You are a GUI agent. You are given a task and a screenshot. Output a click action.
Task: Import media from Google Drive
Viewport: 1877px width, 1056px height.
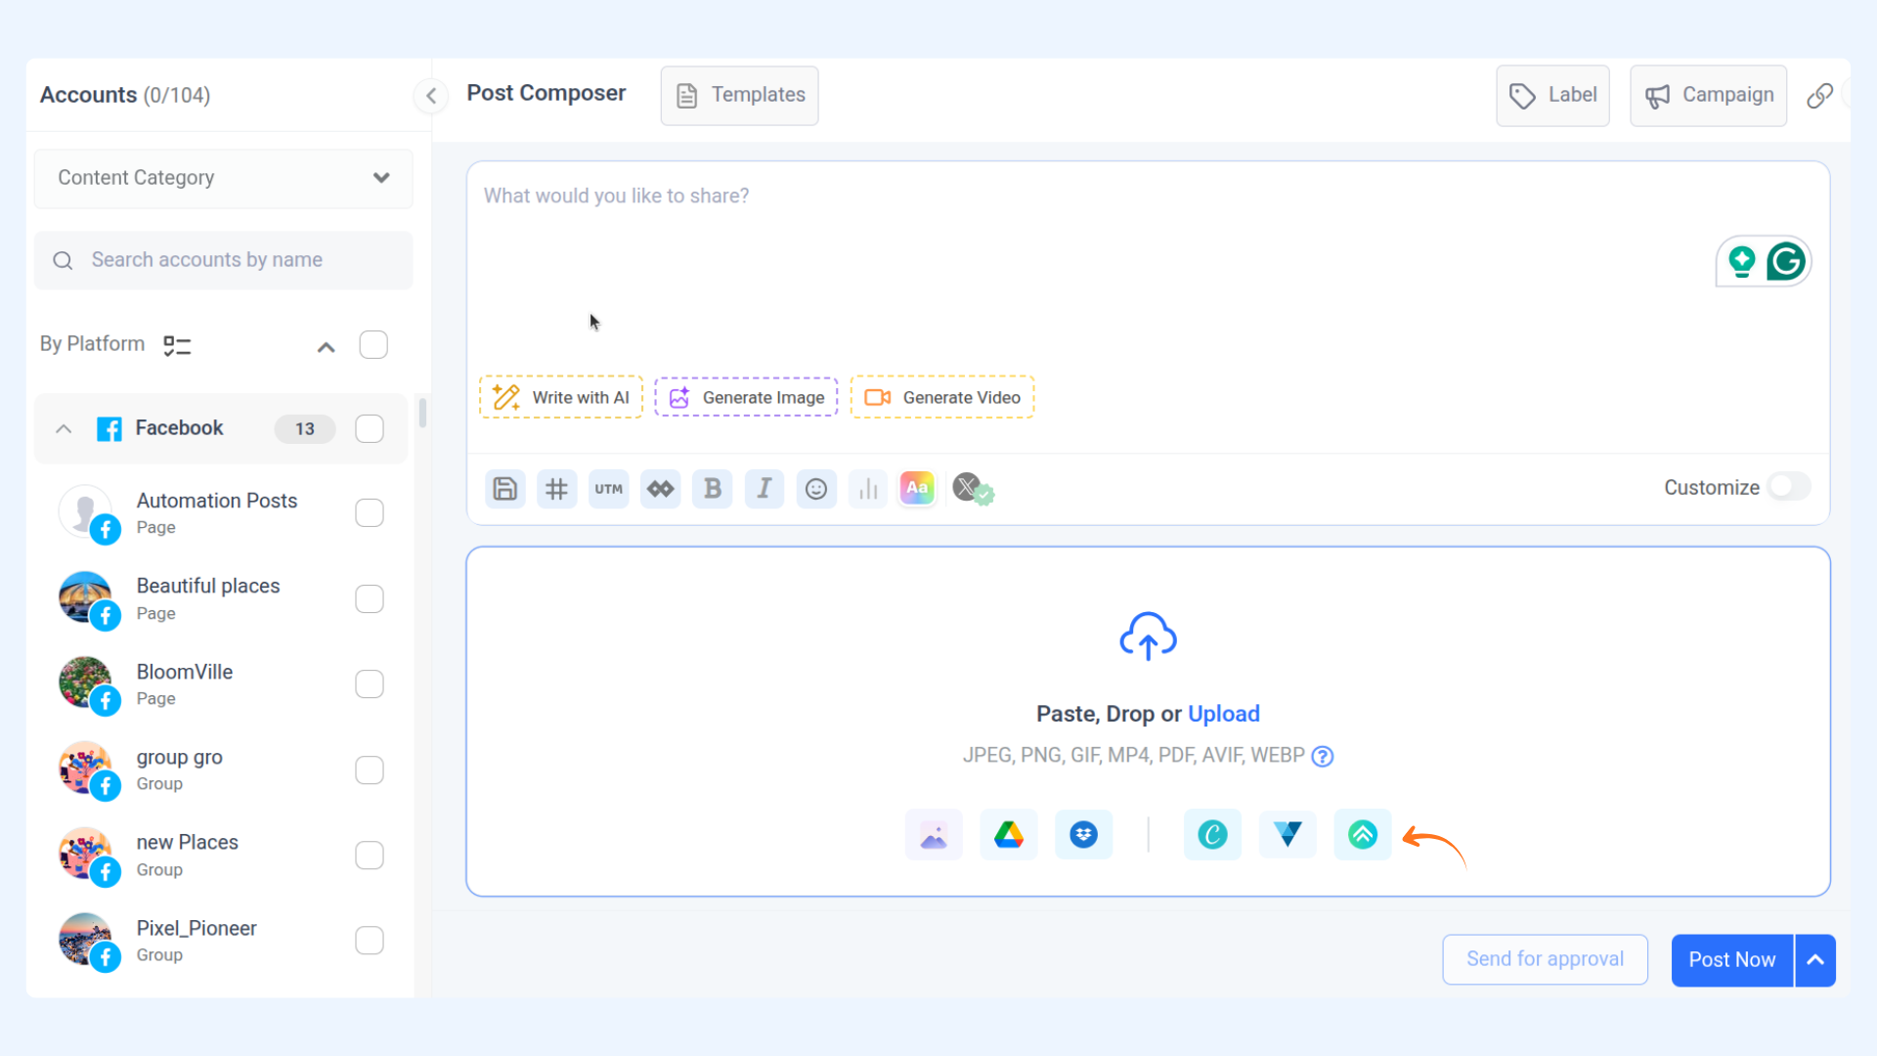(x=1008, y=835)
